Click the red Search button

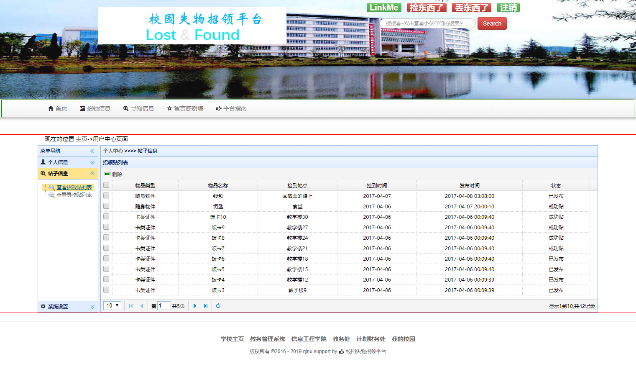pos(492,23)
